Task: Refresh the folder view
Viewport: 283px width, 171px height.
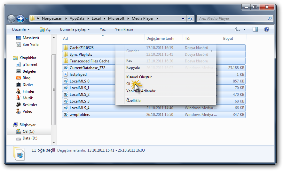Action: 190,18
